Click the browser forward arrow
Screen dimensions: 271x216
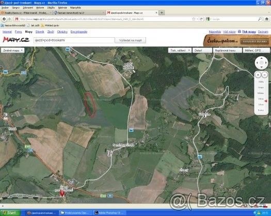(x=9, y=19)
